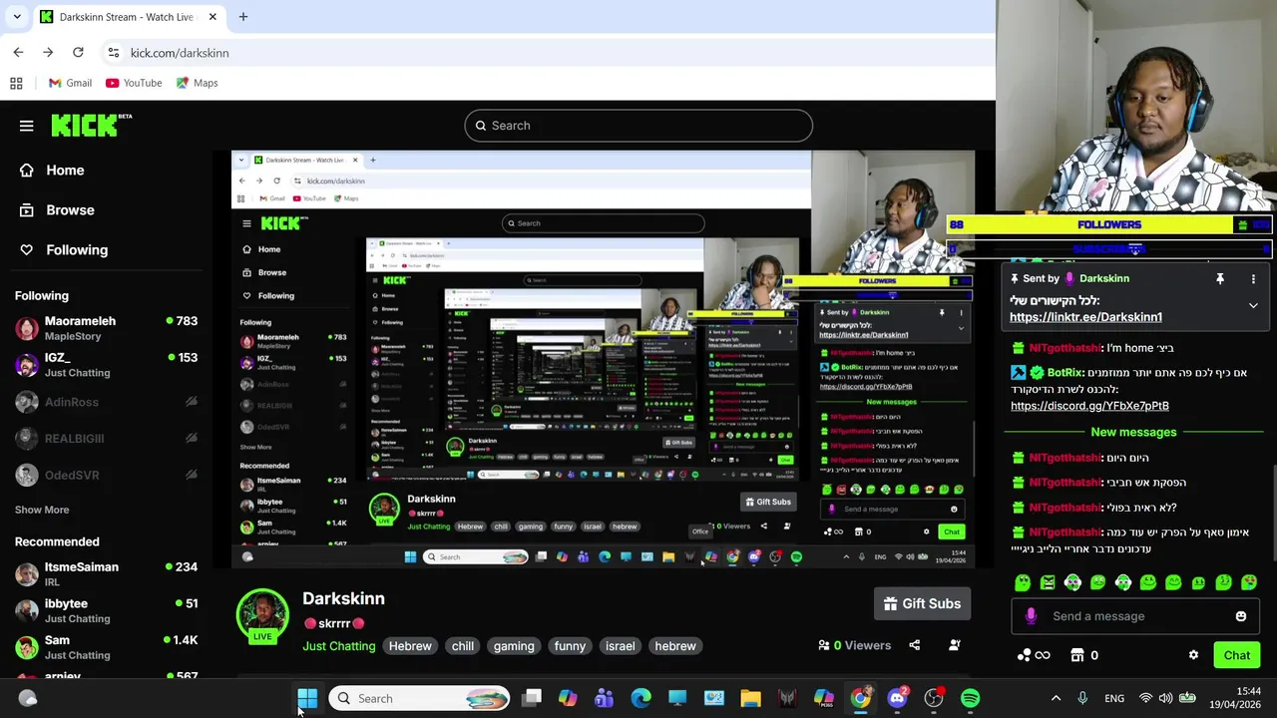Open Browse in Kick sidebar
The image size is (1277, 718).
tap(58, 210)
